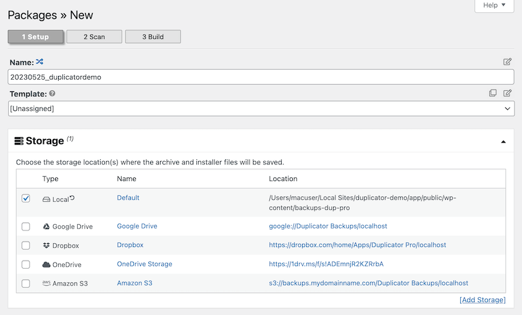522x315 pixels.
Task: Click the Storage server stack icon
Action: tap(19, 141)
